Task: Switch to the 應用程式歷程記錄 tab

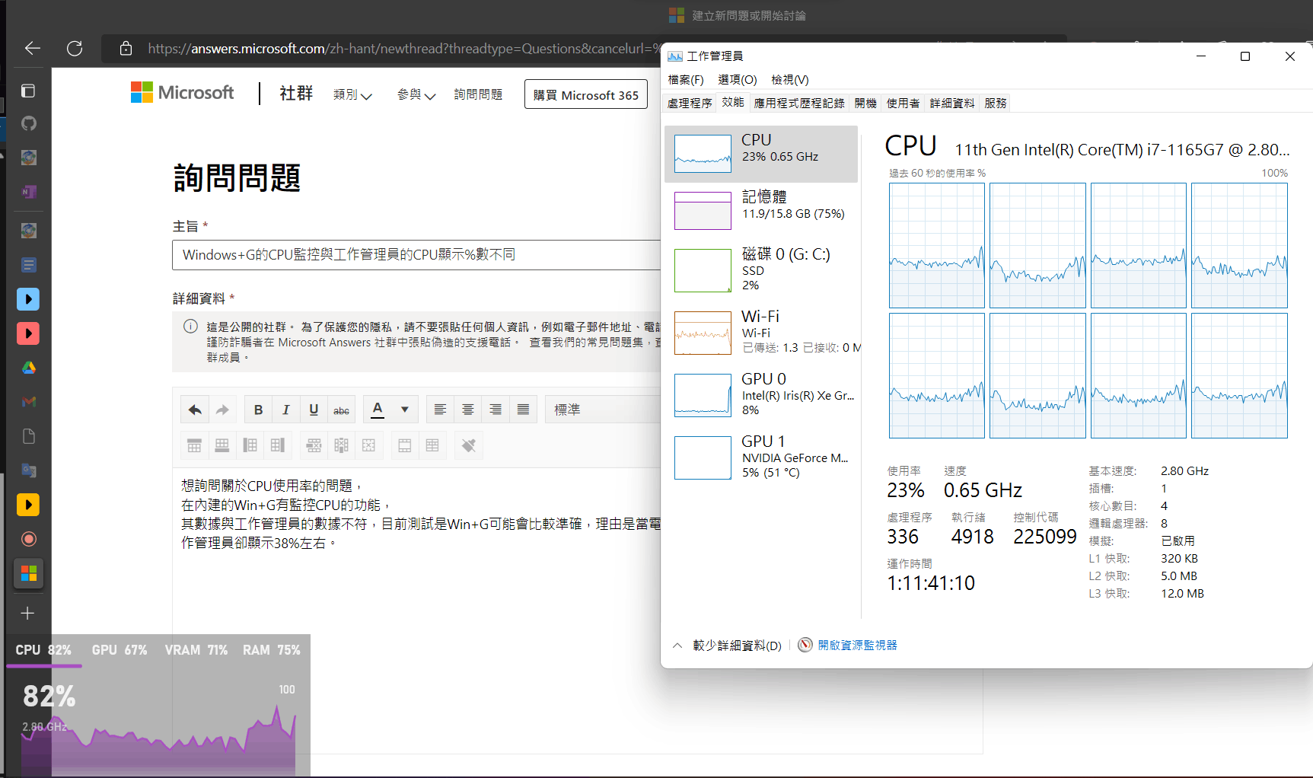Action: point(799,104)
